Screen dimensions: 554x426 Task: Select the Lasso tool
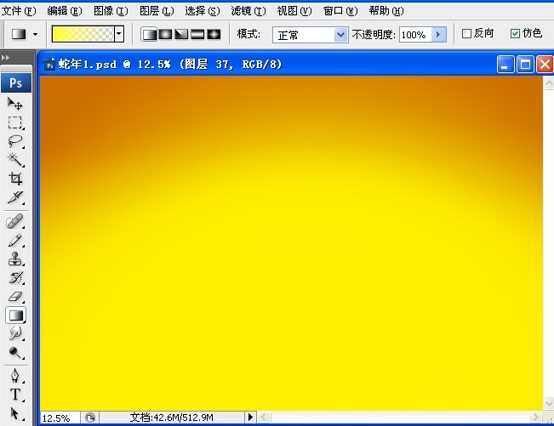(14, 141)
